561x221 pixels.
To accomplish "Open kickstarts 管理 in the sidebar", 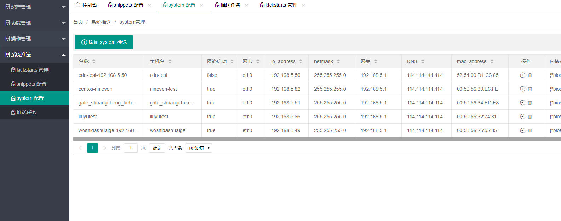I will coord(35,70).
